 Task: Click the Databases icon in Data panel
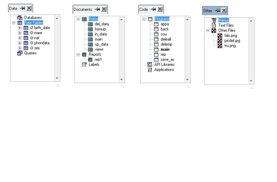(20, 18)
